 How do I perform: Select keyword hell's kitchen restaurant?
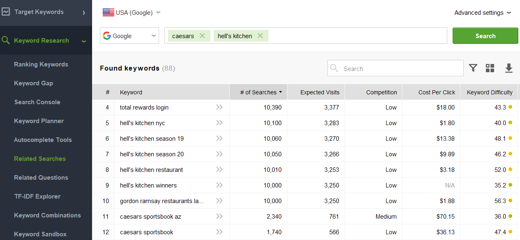151,169
